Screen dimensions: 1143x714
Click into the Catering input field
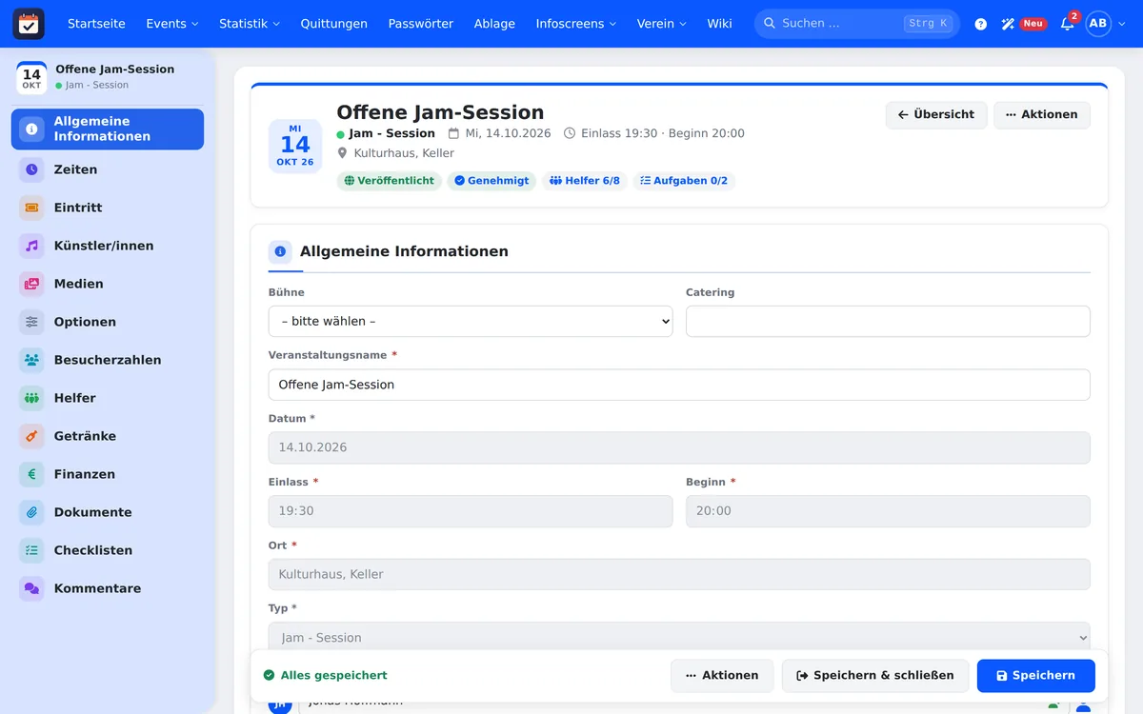[x=888, y=322]
